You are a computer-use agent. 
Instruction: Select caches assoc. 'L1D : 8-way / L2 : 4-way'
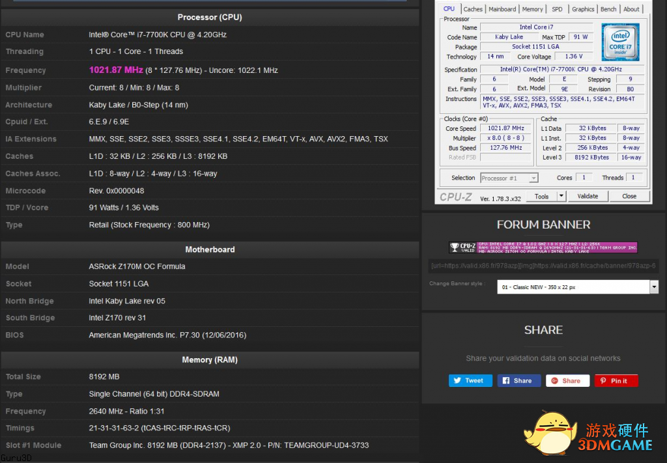click(x=153, y=173)
